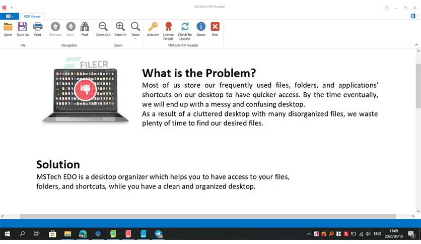Switch to red MSTech PDF Reader taskbar icon
The width and height of the screenshot is (421, 244).
[128, 234]
